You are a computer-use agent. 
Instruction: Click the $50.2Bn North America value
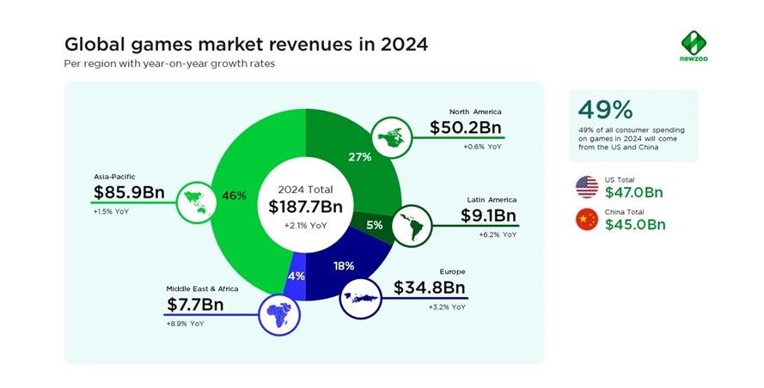pyautogui.click(x=465, y=128)
